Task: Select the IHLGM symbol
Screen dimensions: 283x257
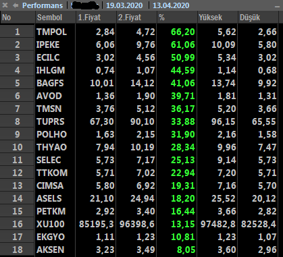Action: pos(51,70)
